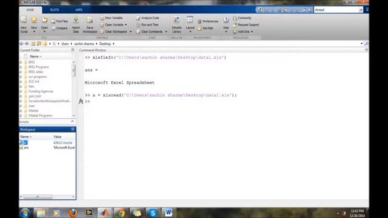This screenshot has height=218, width=388.
Task: Open the New dropdown arrow
Action: pos(34,31)
